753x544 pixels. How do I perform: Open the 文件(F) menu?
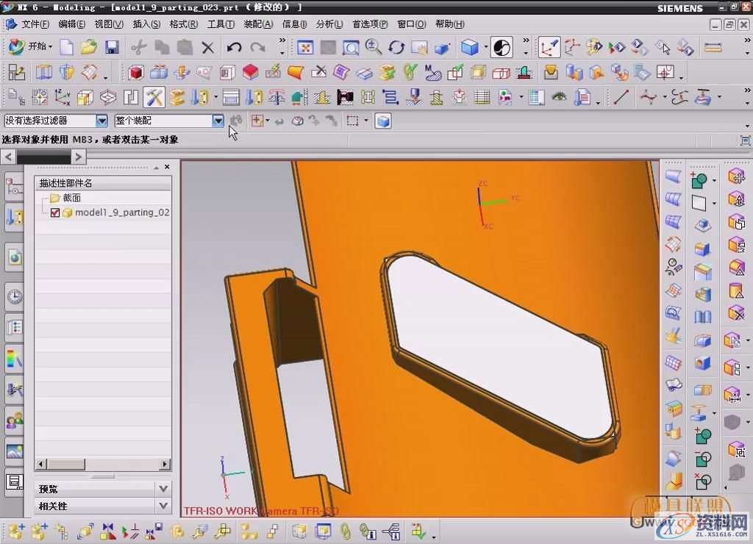[x=35, y=24]
